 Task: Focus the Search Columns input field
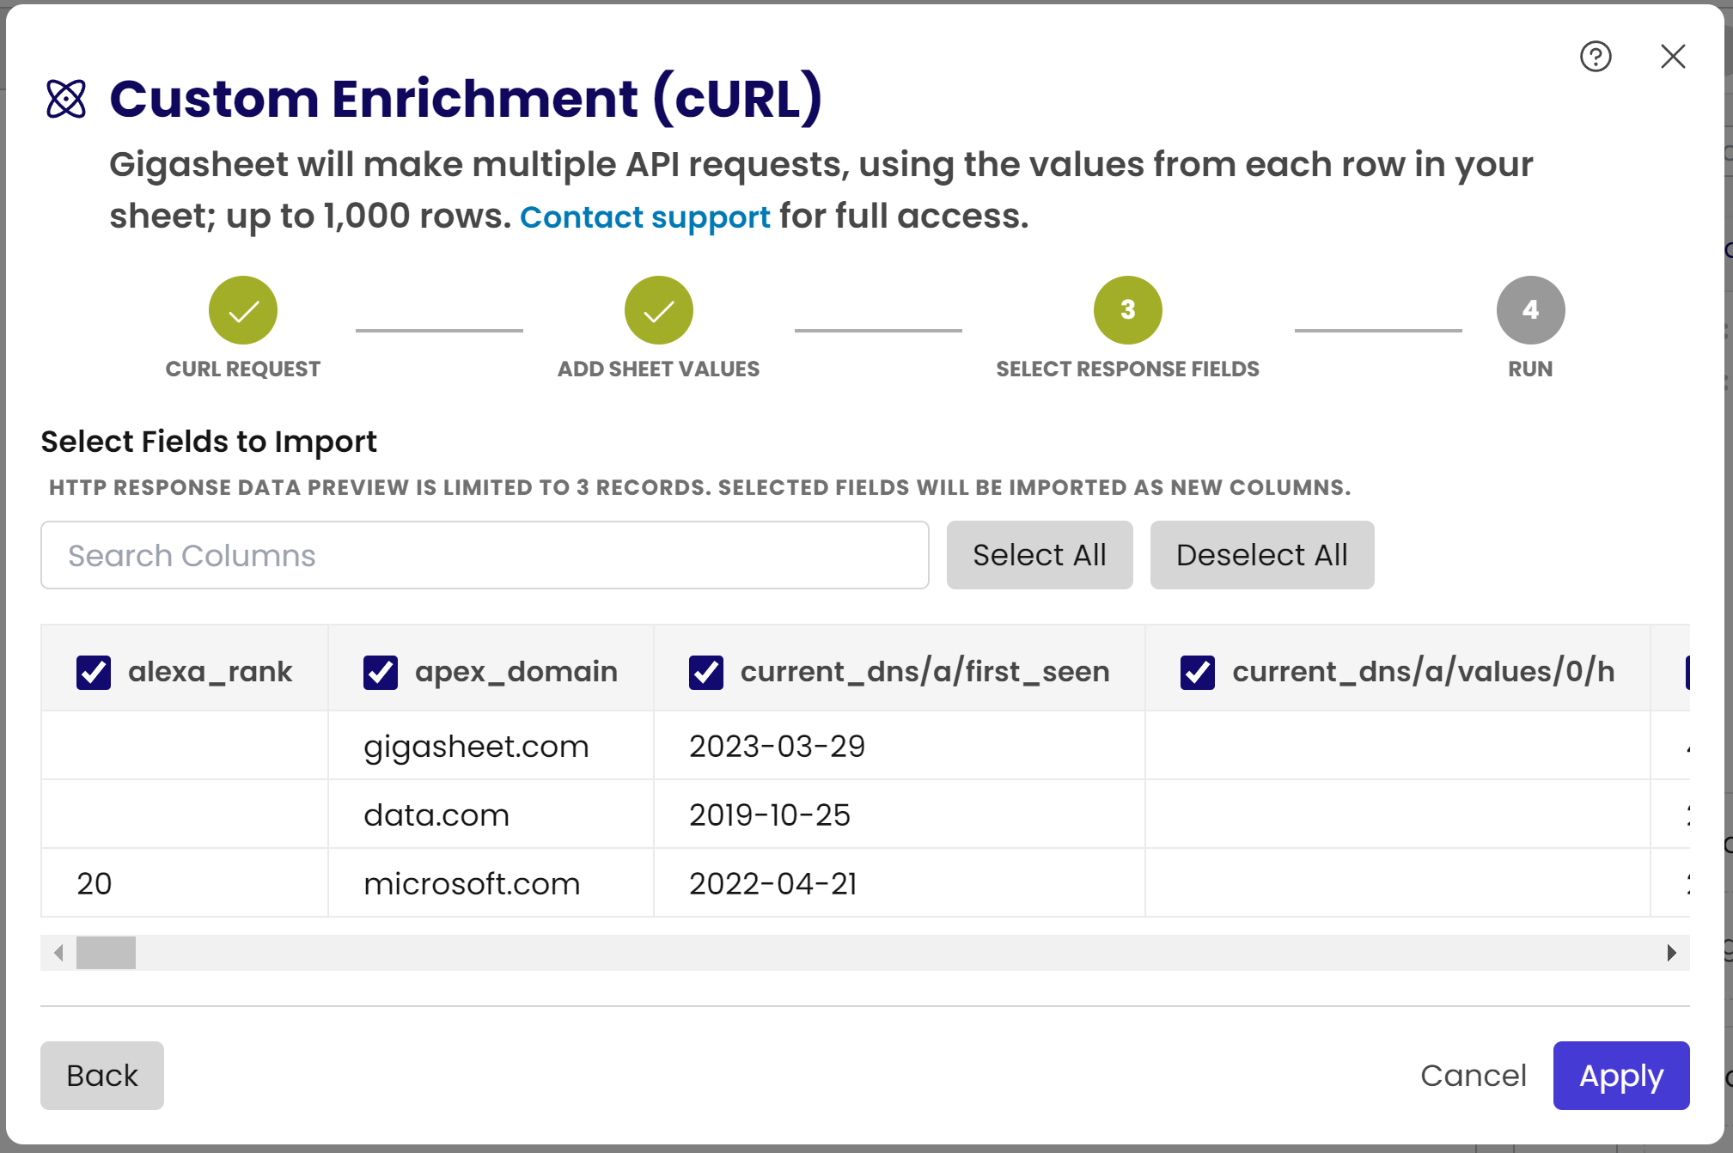(485, 555)
